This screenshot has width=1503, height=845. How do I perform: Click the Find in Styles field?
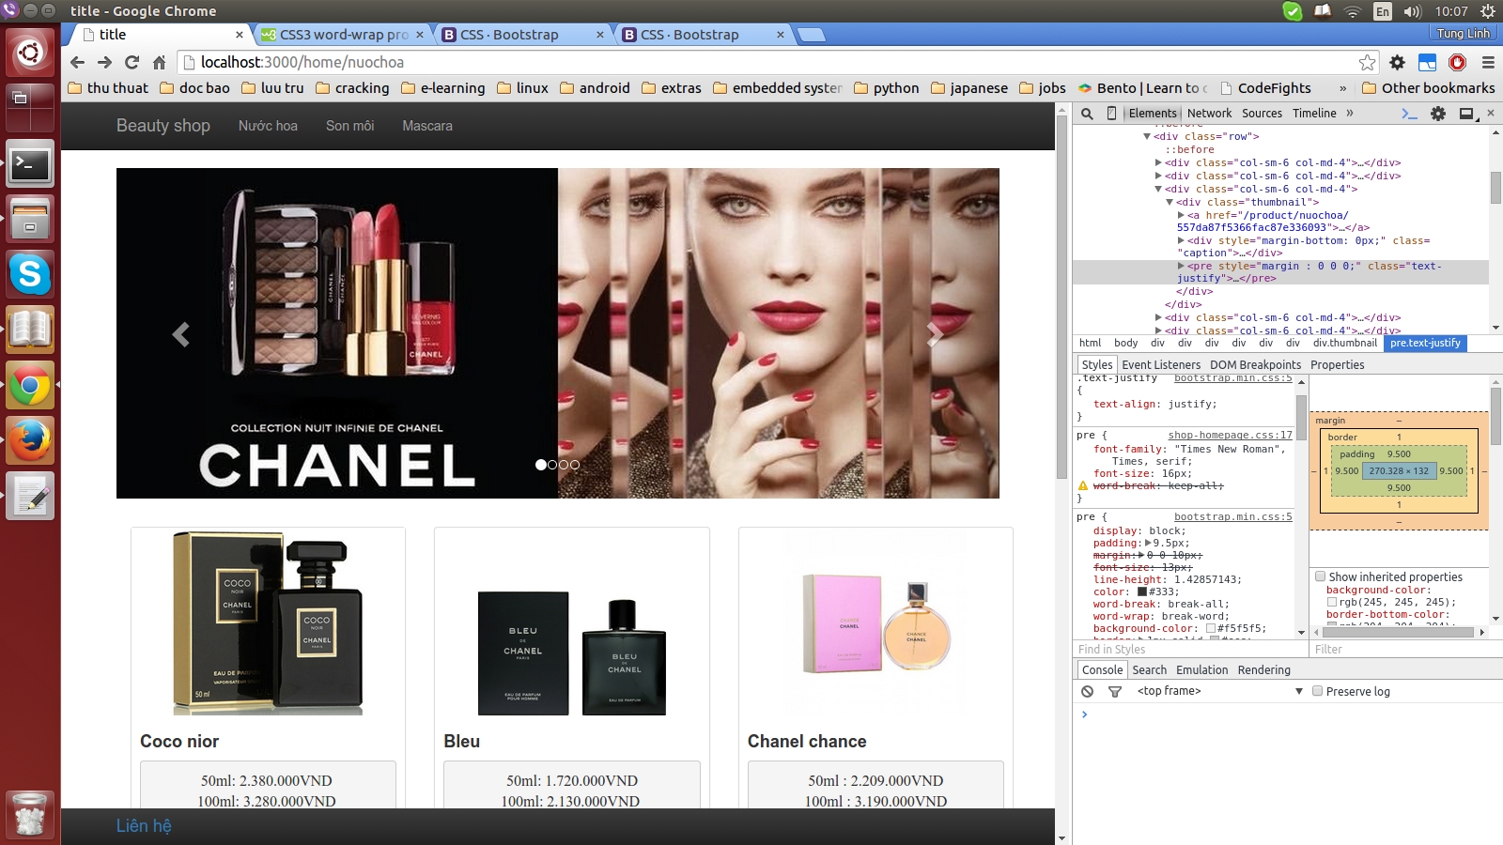(x=1190, y=650)
